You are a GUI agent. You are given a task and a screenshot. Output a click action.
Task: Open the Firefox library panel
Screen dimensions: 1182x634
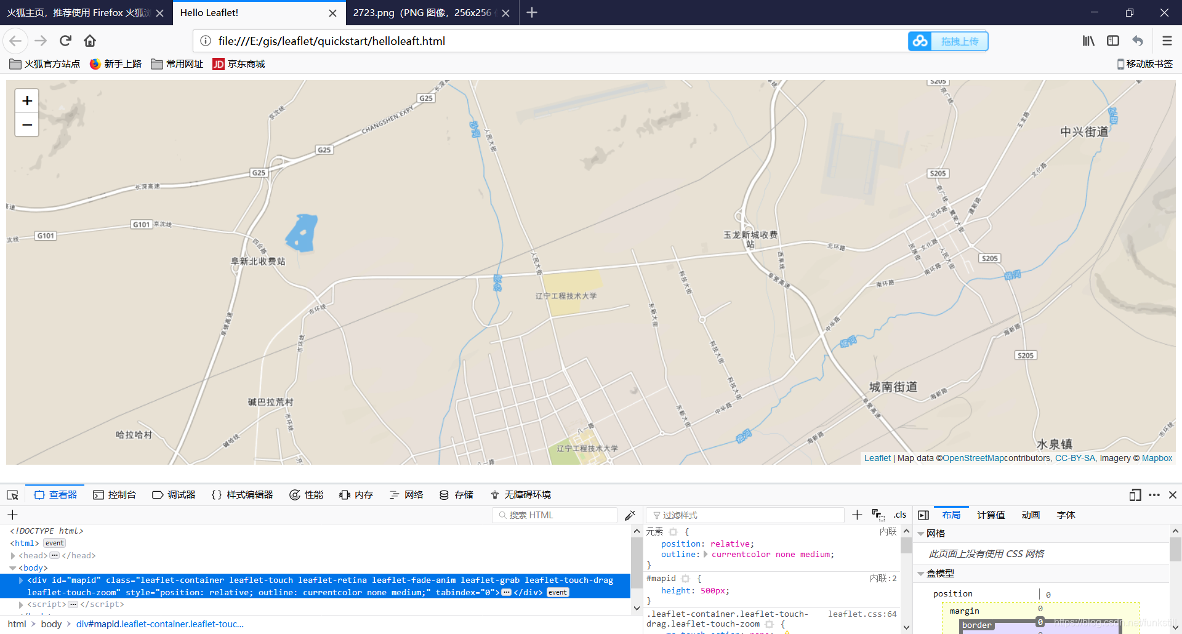pos(1088,41)
